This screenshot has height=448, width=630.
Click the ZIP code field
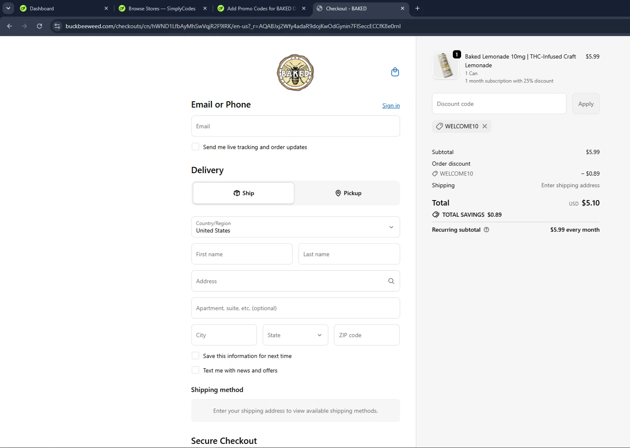[367, 335]
